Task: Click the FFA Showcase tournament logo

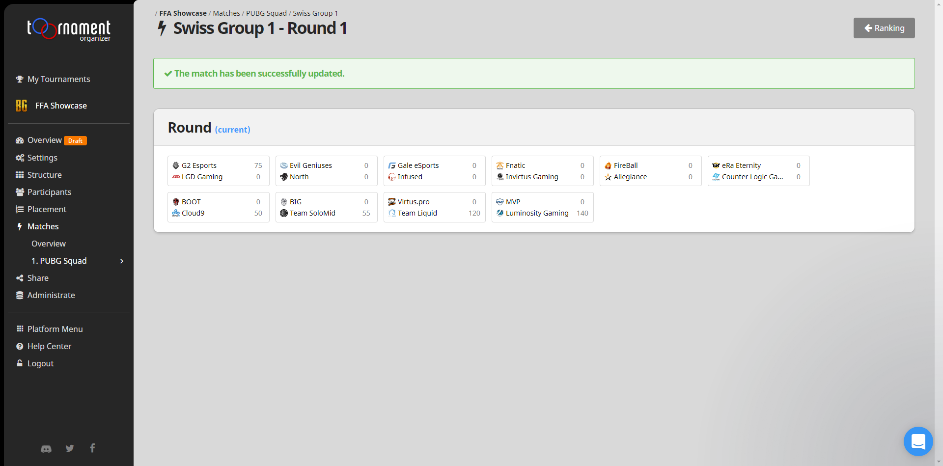Action: coord(22,106)
